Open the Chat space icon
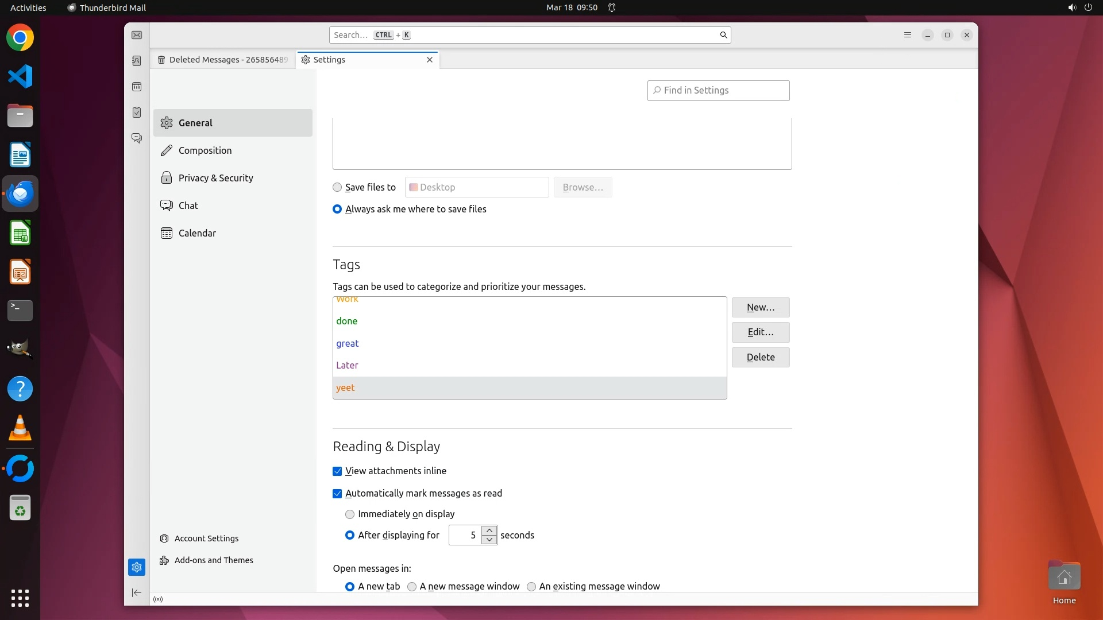Viewport: 1103px width, 620px height. 137,138
